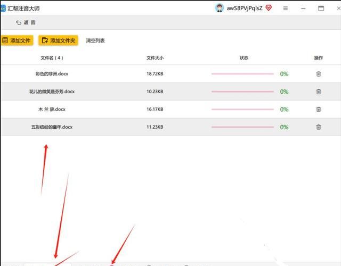Click the progress bar for 花儿的微笑是芬芳.docx
The image size is (341, 266).
click(x=242, y=92)
